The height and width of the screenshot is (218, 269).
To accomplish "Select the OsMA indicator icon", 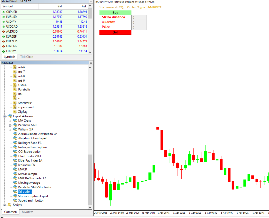I will [15, 85].
